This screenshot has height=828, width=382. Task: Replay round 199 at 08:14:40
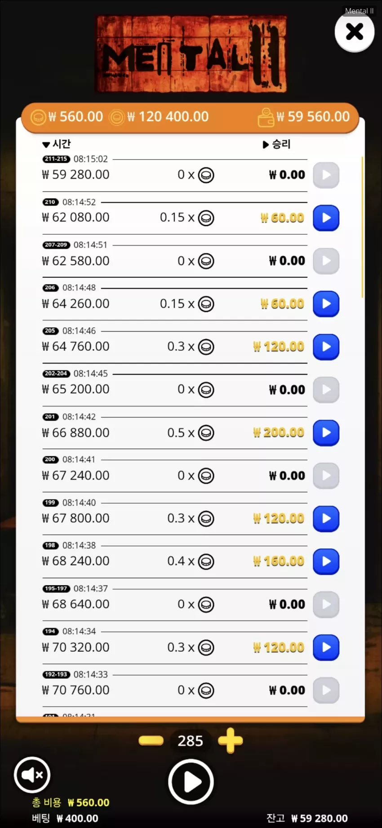[x=326, y=519]
